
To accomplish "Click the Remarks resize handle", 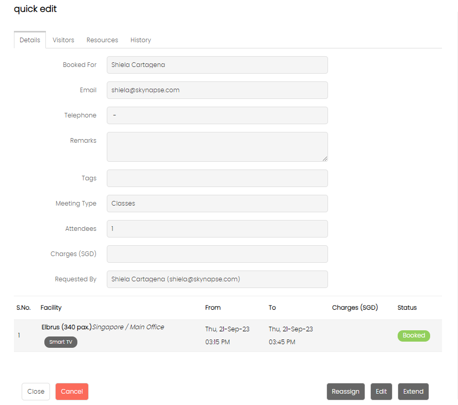I will coord(325,159).
